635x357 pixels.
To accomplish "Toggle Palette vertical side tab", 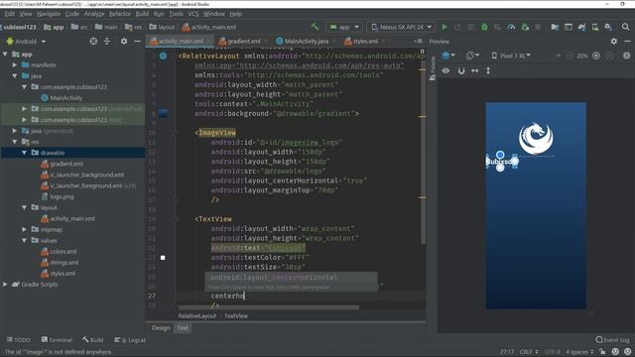I will tap(433, 68).
